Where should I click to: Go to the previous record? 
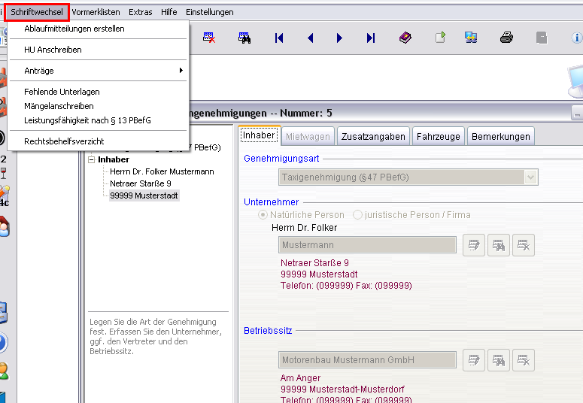click(310, 38)
